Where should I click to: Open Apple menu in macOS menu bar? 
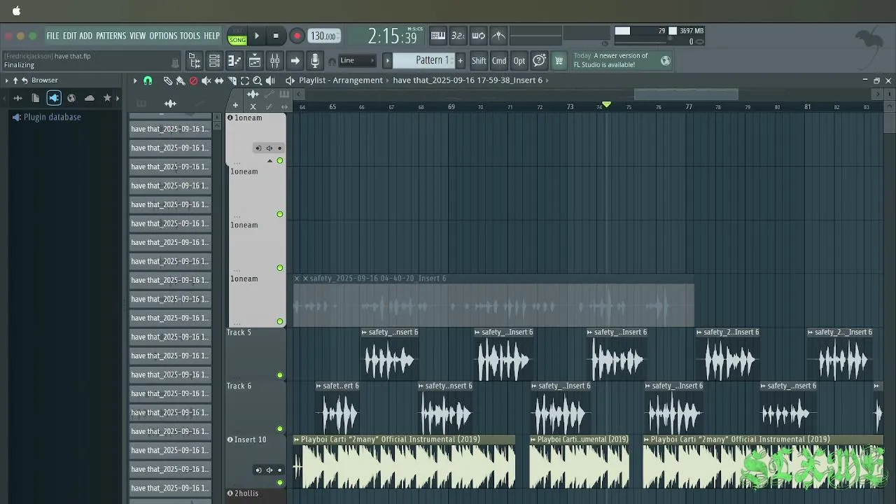pyautogui.click(x=16, y=11)
